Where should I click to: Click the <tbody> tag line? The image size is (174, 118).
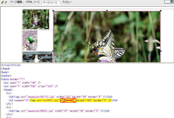[x=8, y=90]
